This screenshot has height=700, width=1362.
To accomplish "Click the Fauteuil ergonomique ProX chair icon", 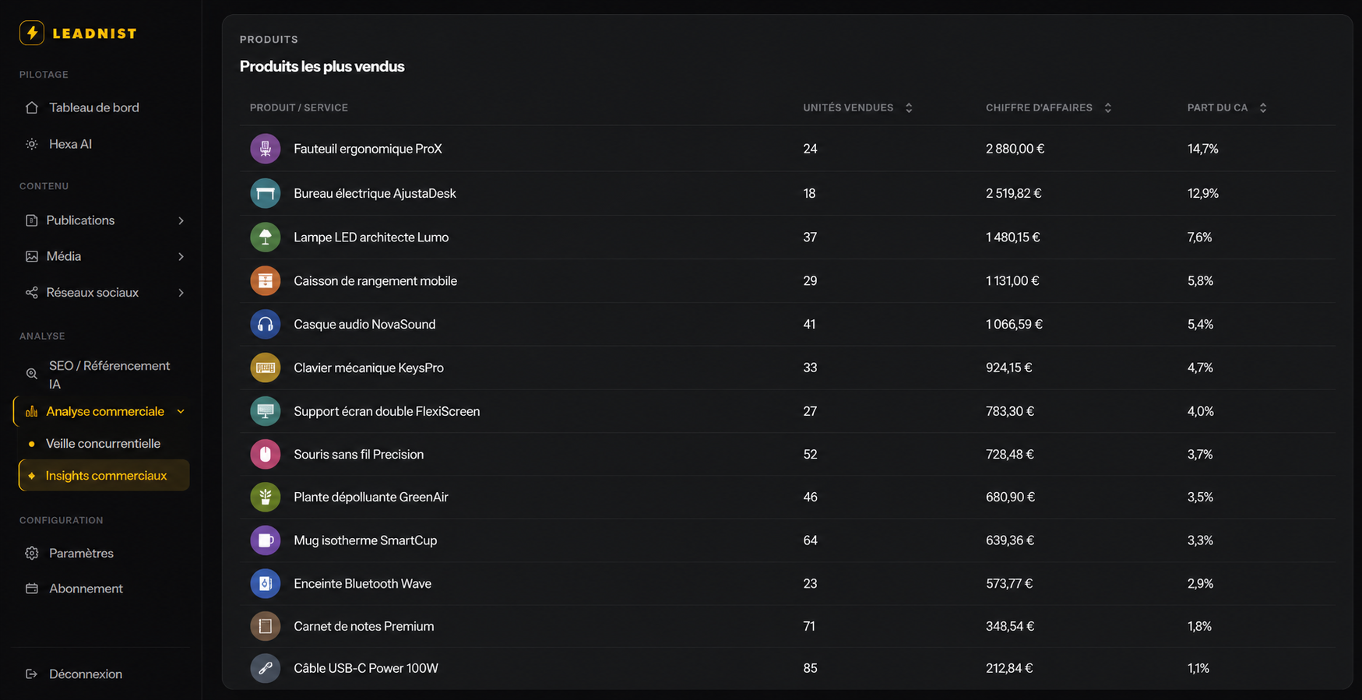I will pyautogui.click(x=266, y=149).
